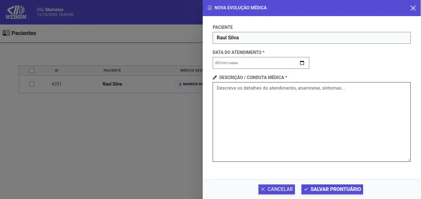Click the ID column header
Screen dimensions: 421x199
[57, 70]
